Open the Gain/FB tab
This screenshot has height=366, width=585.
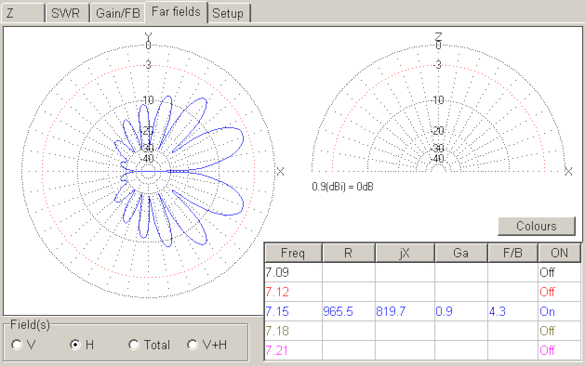point(117,13)
